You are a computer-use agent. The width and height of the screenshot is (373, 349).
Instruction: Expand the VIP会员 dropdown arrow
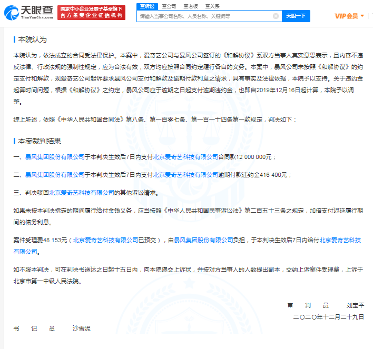tap(362, 16)
